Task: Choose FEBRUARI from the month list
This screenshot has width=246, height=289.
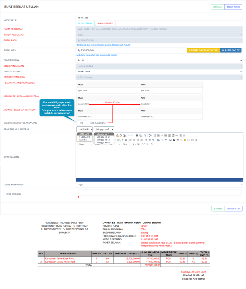Action: [85, 137]
